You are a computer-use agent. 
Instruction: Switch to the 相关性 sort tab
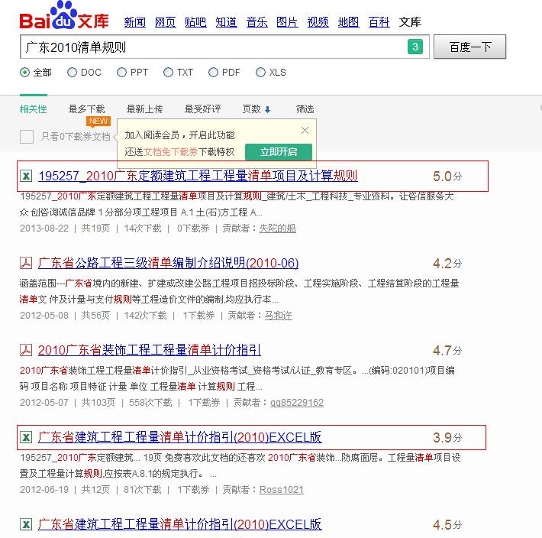[33, 109]
